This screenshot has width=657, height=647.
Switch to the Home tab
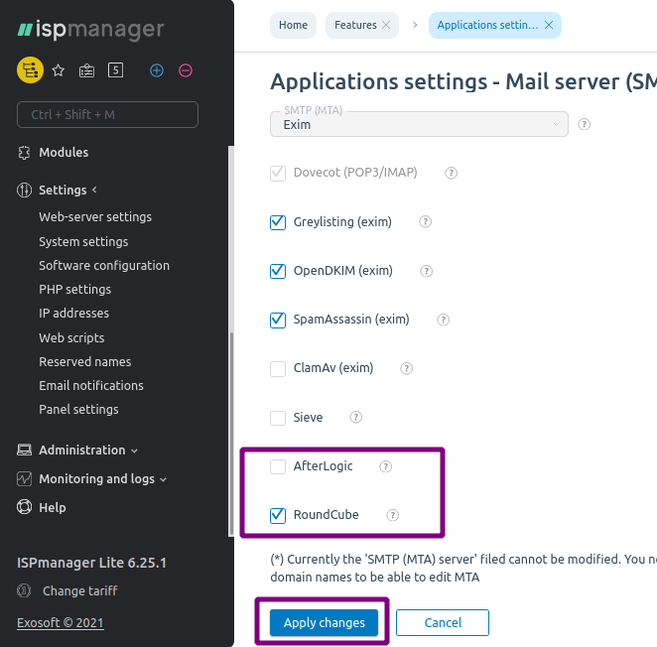coord(294,25)
